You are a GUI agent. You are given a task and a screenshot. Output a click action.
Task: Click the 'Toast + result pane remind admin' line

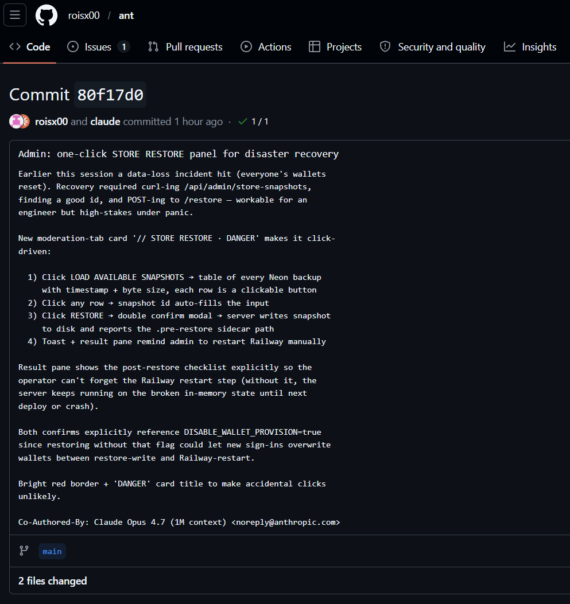[184, 341]
